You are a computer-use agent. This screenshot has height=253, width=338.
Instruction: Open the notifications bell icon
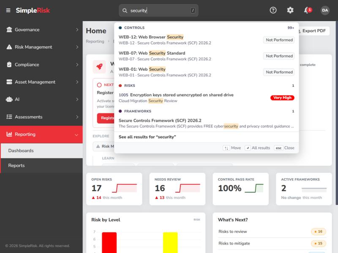click(x=307, y=10)
